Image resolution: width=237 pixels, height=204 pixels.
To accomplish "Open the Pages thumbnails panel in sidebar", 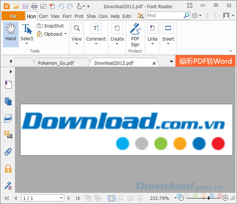I will pos(8,101).
